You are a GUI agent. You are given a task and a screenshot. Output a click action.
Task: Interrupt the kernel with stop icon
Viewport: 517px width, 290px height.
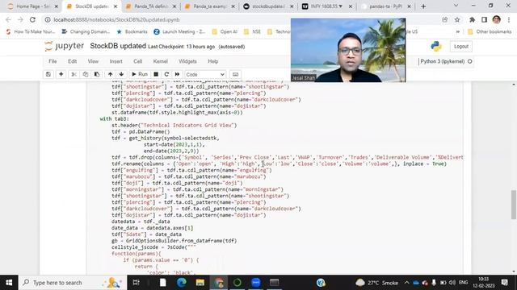tap(156, 74)
